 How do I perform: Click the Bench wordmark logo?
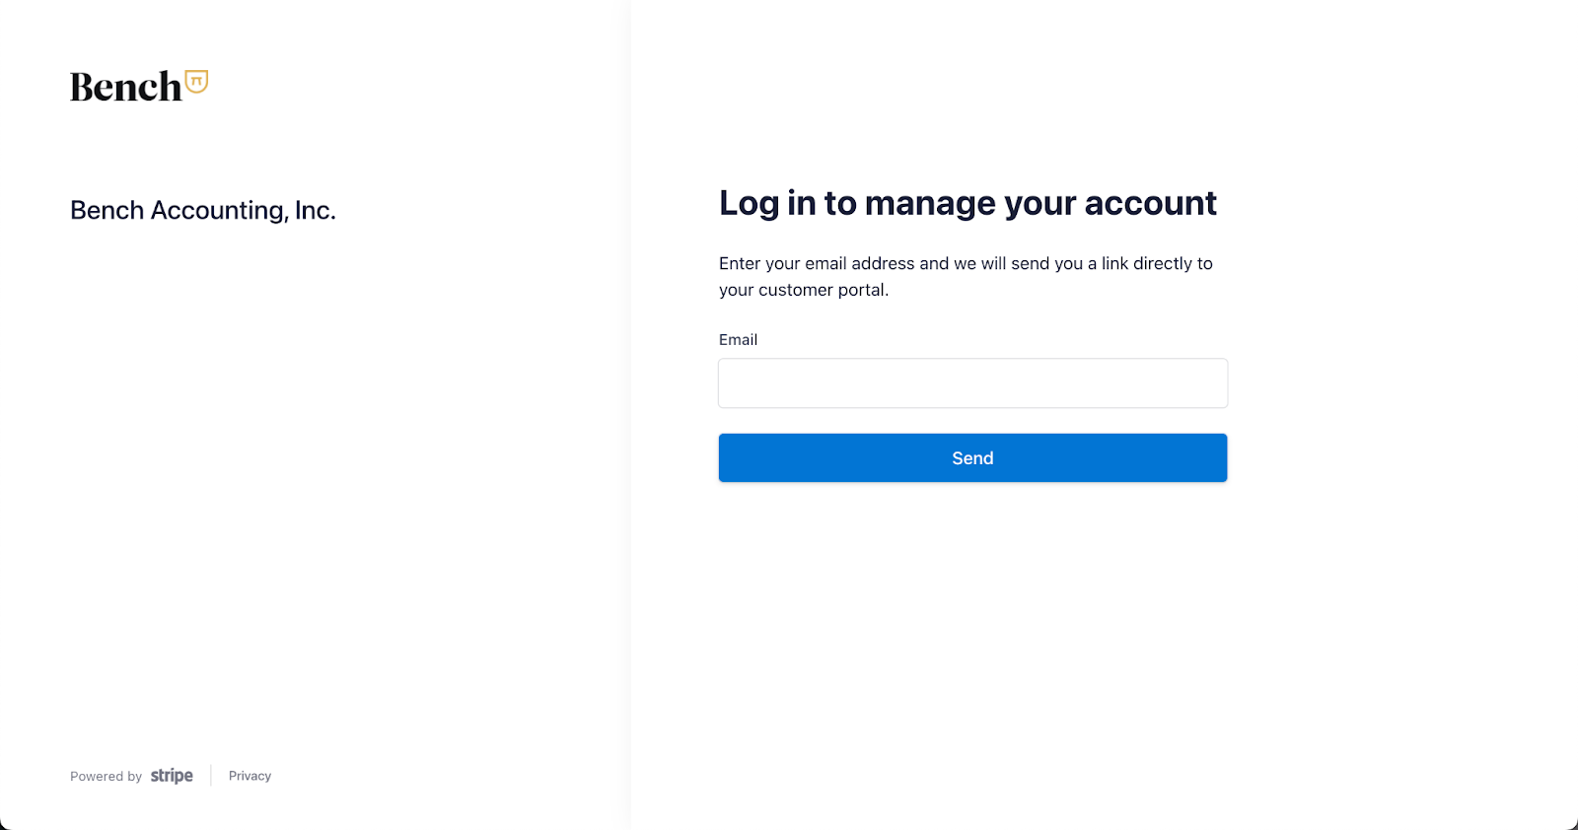click(125, 88)
